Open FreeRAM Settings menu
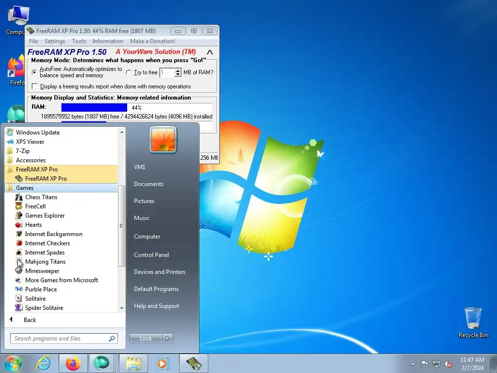497x373 pixels. pyautogui.click(x=54, y=41)
